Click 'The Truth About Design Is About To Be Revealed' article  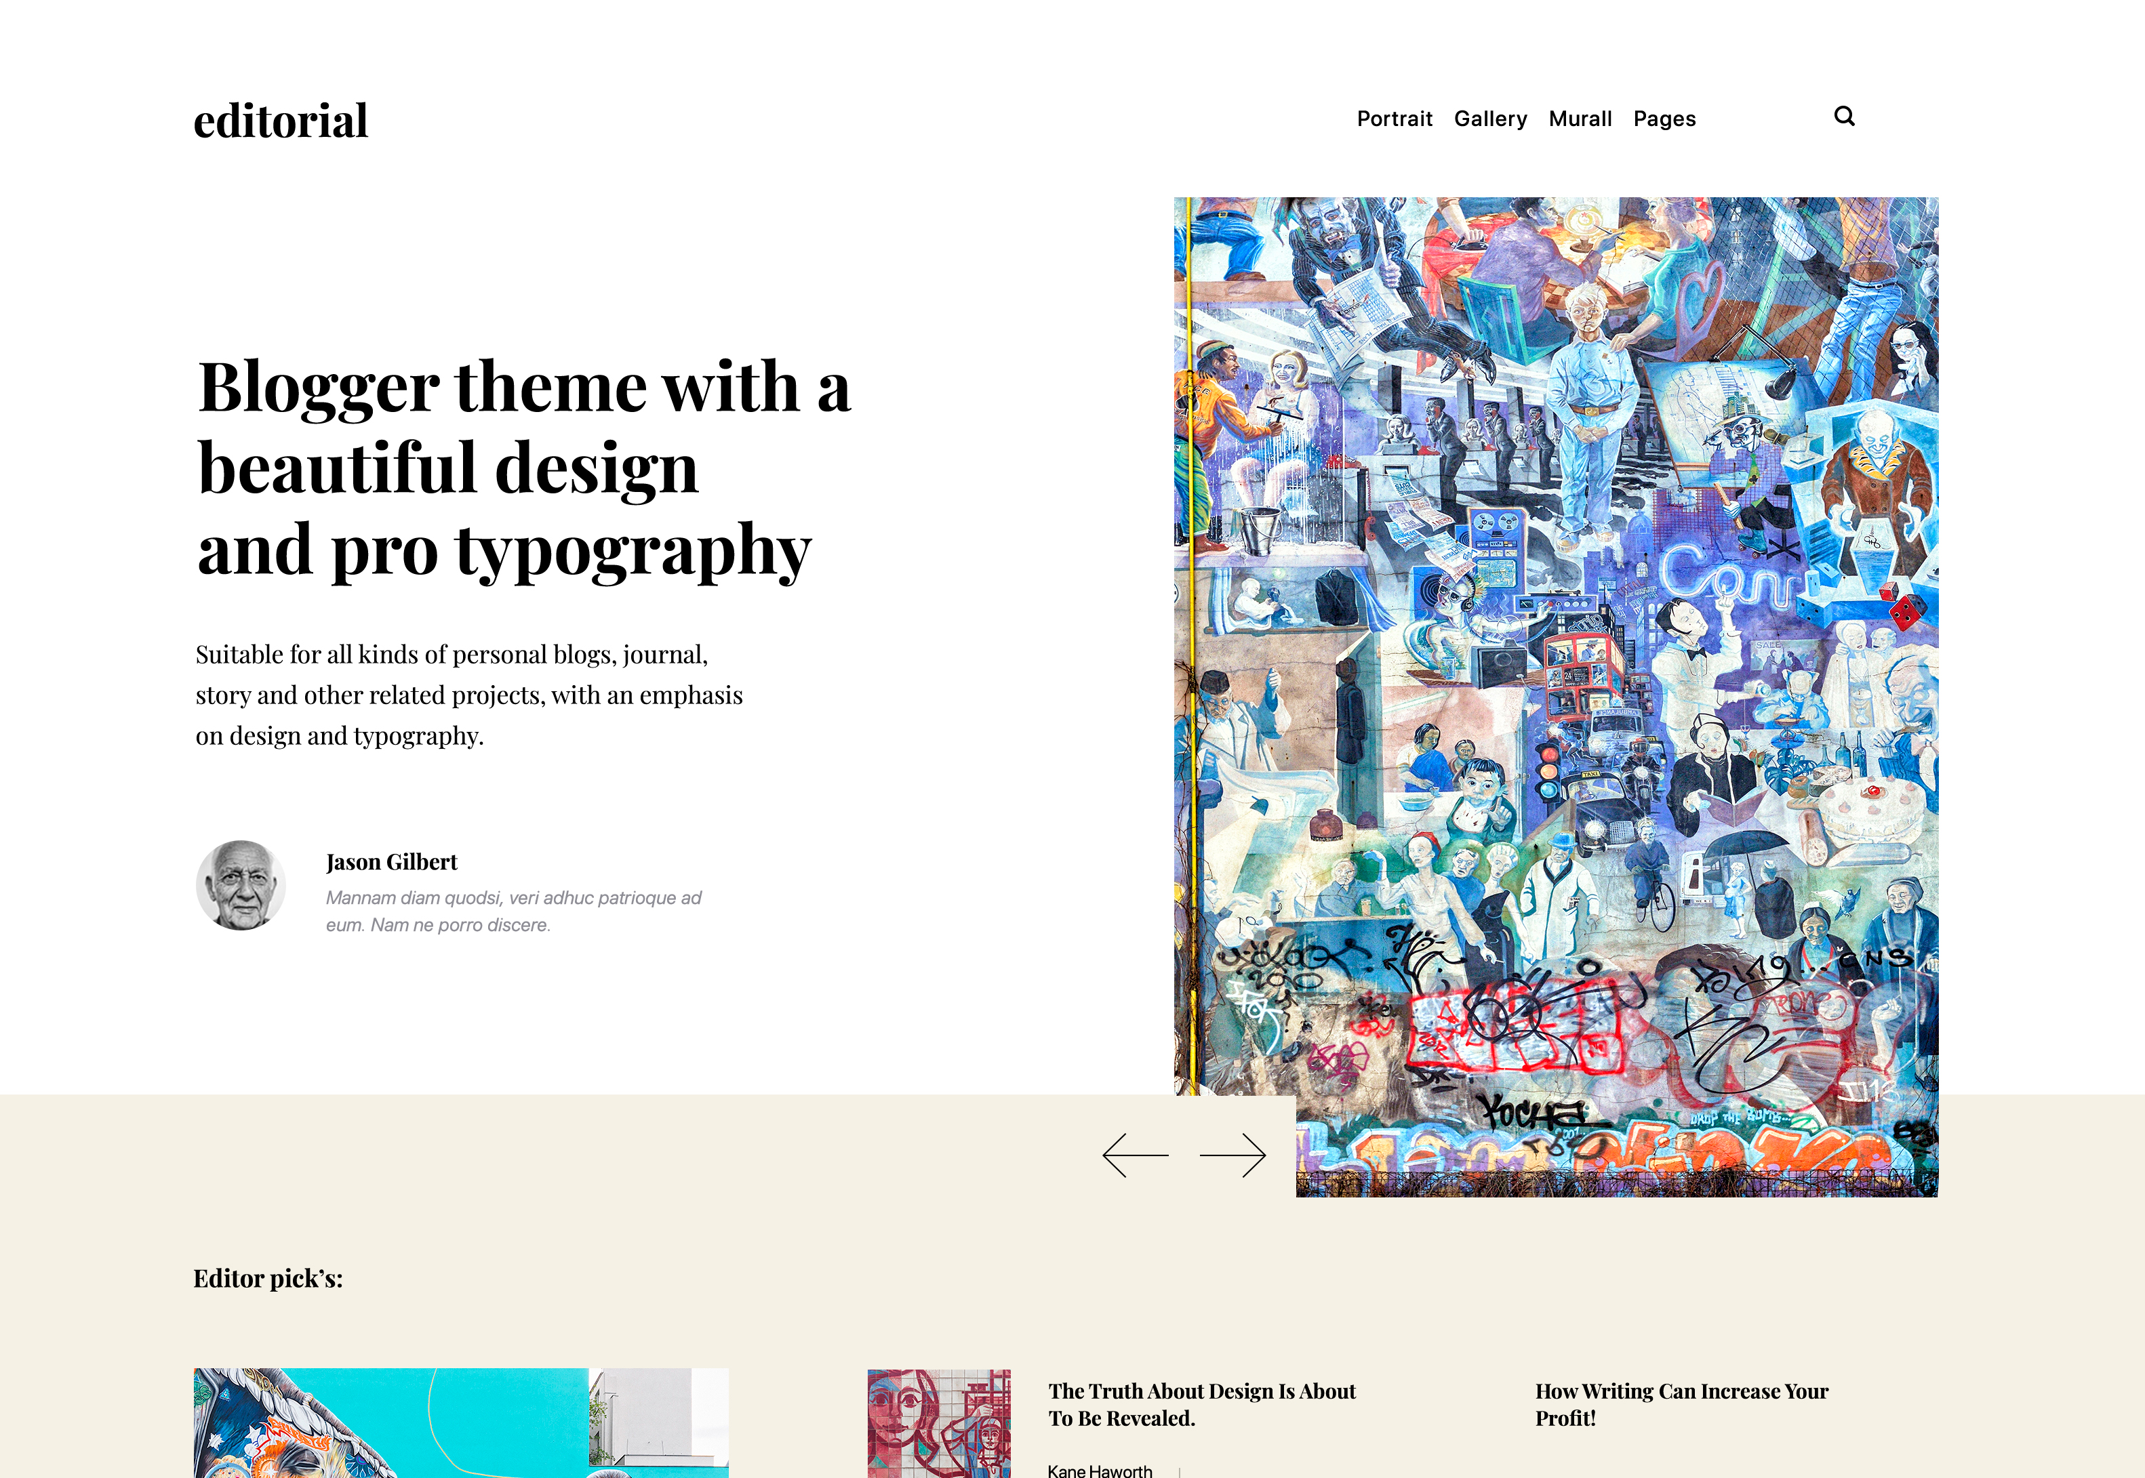1201,1405
